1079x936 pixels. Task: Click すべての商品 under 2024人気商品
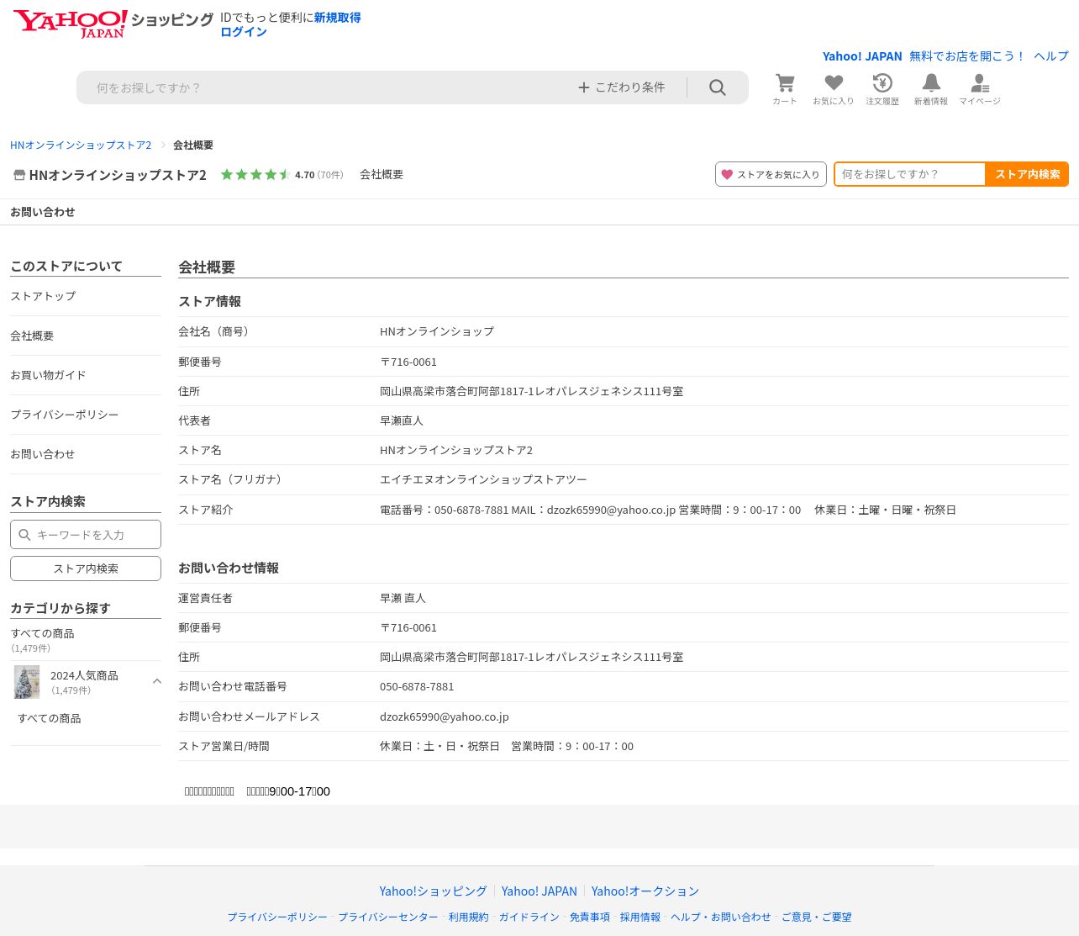coord(50,718)
